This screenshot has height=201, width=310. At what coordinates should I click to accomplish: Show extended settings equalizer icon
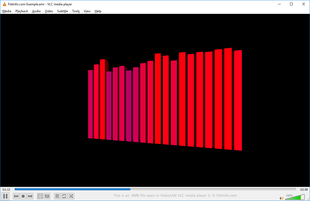pyautogui.click(x=47, y=196)
